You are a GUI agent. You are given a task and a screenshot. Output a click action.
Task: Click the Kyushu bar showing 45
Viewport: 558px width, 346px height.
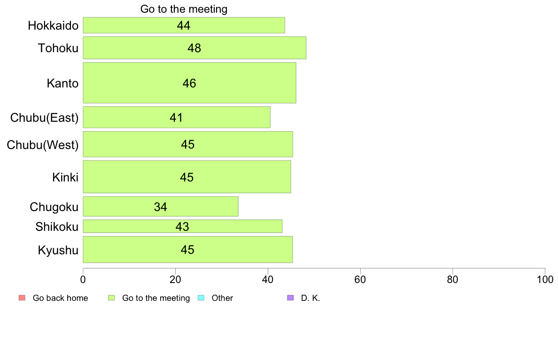(x=188, y=250)
